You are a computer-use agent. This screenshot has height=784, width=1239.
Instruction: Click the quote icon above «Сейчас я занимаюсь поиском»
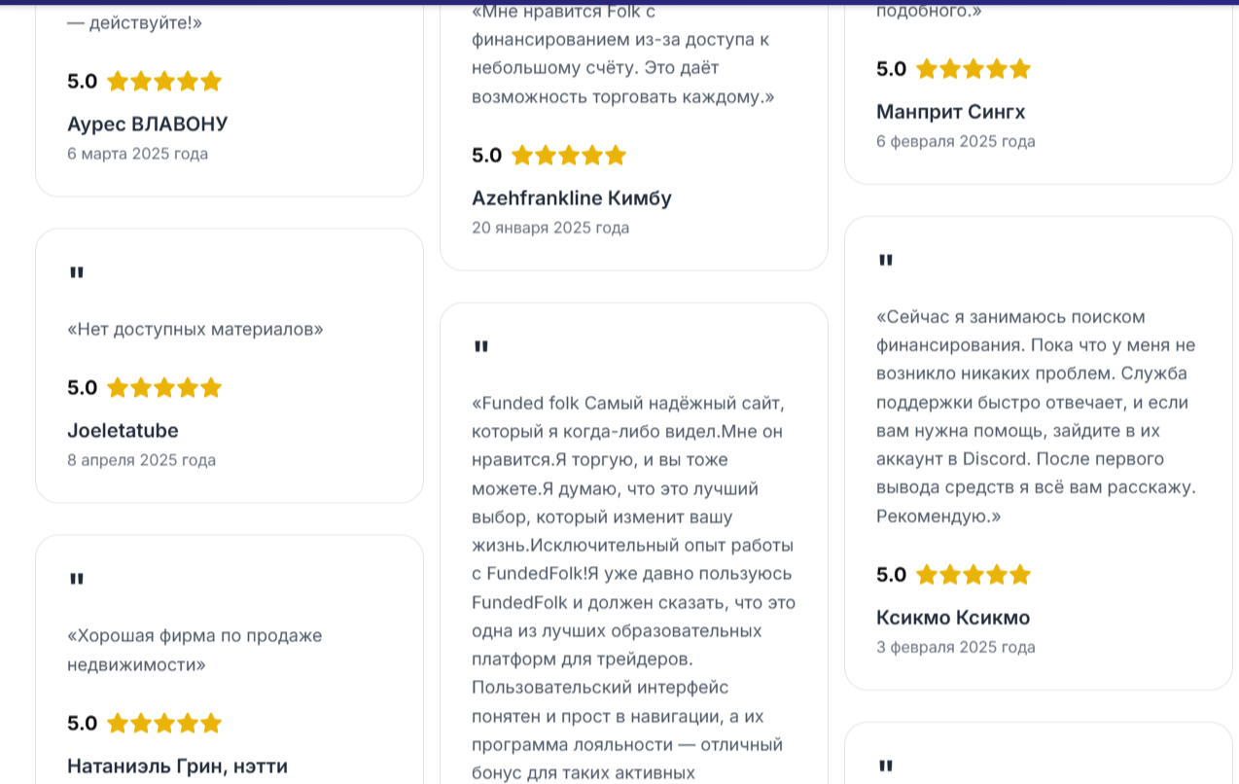tap(886, 261)
